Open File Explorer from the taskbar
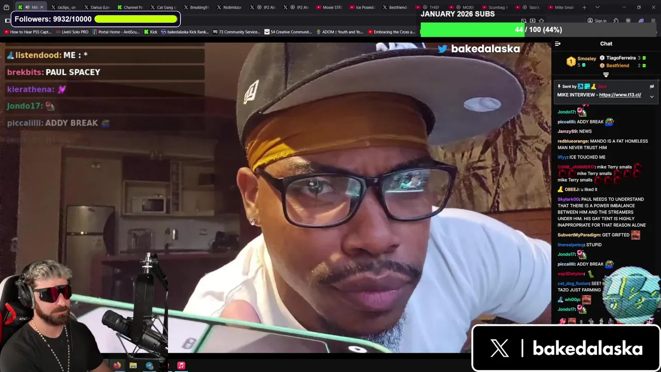Image resolution: width=661 pixels, height=372 pixels. click(133, 365)
